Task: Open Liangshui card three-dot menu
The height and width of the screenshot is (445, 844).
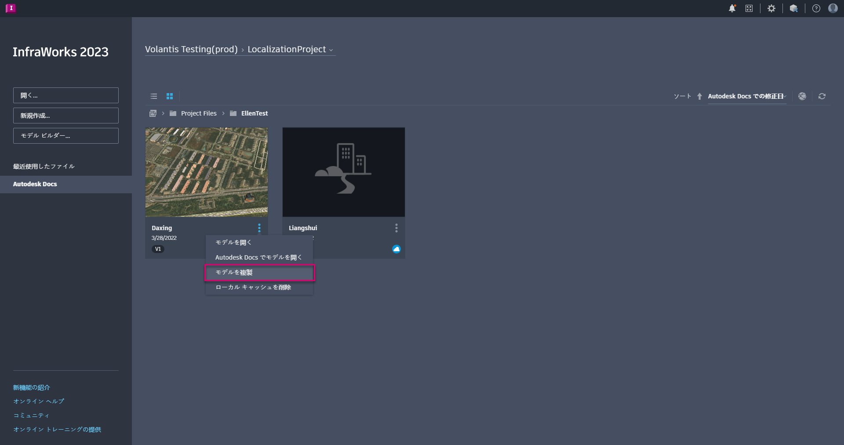Action: (x=397, y=228)
